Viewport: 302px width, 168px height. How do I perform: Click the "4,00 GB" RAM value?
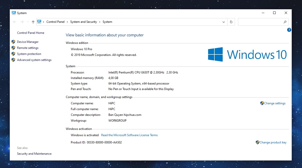[x=113, y=78]
